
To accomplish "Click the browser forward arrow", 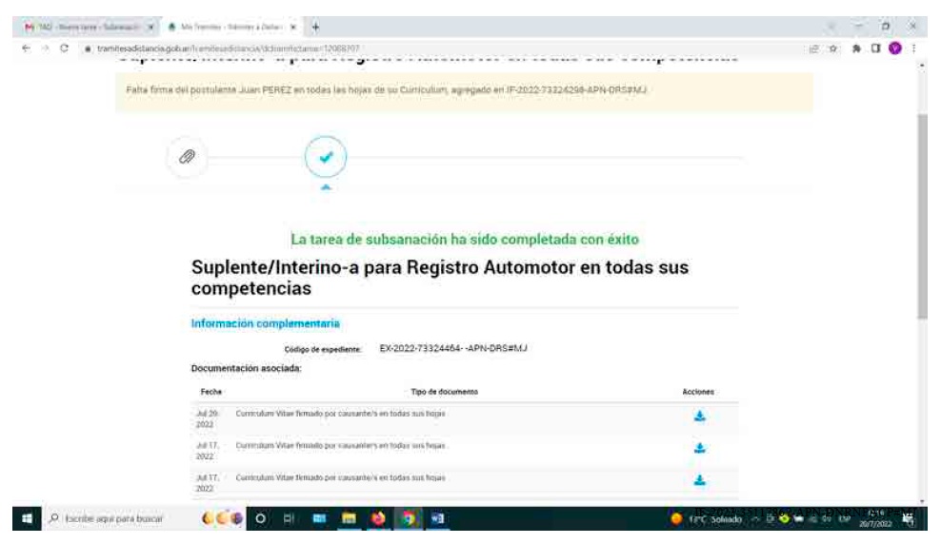I will tap(45, 49).
